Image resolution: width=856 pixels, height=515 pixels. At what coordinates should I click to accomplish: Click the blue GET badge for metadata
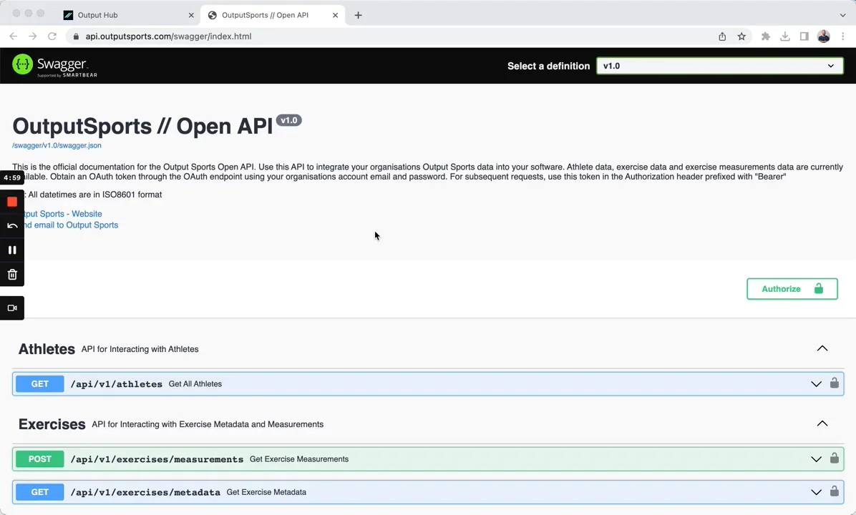point(40,492)
